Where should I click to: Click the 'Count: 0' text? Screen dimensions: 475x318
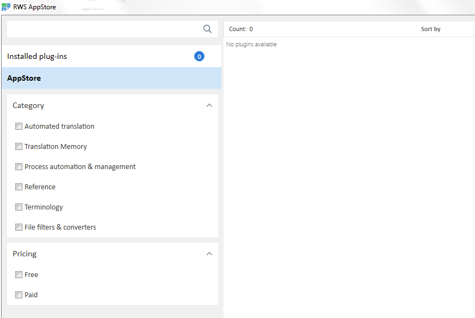pyautogui.click(x=241, y=29)
